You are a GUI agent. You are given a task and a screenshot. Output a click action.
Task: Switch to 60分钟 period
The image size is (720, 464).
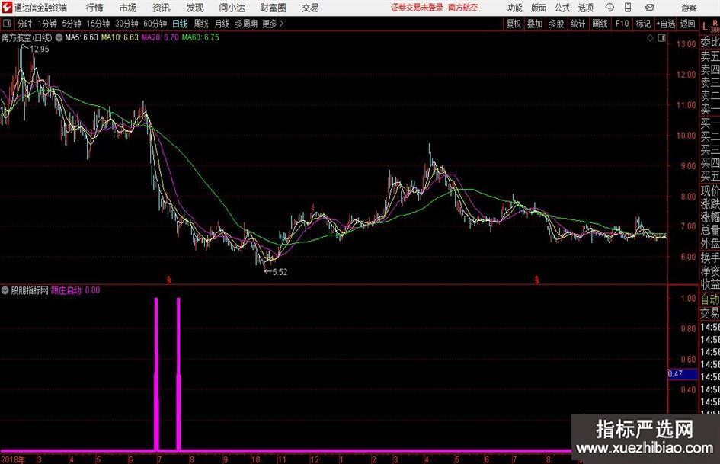click(x=155, y=24)
